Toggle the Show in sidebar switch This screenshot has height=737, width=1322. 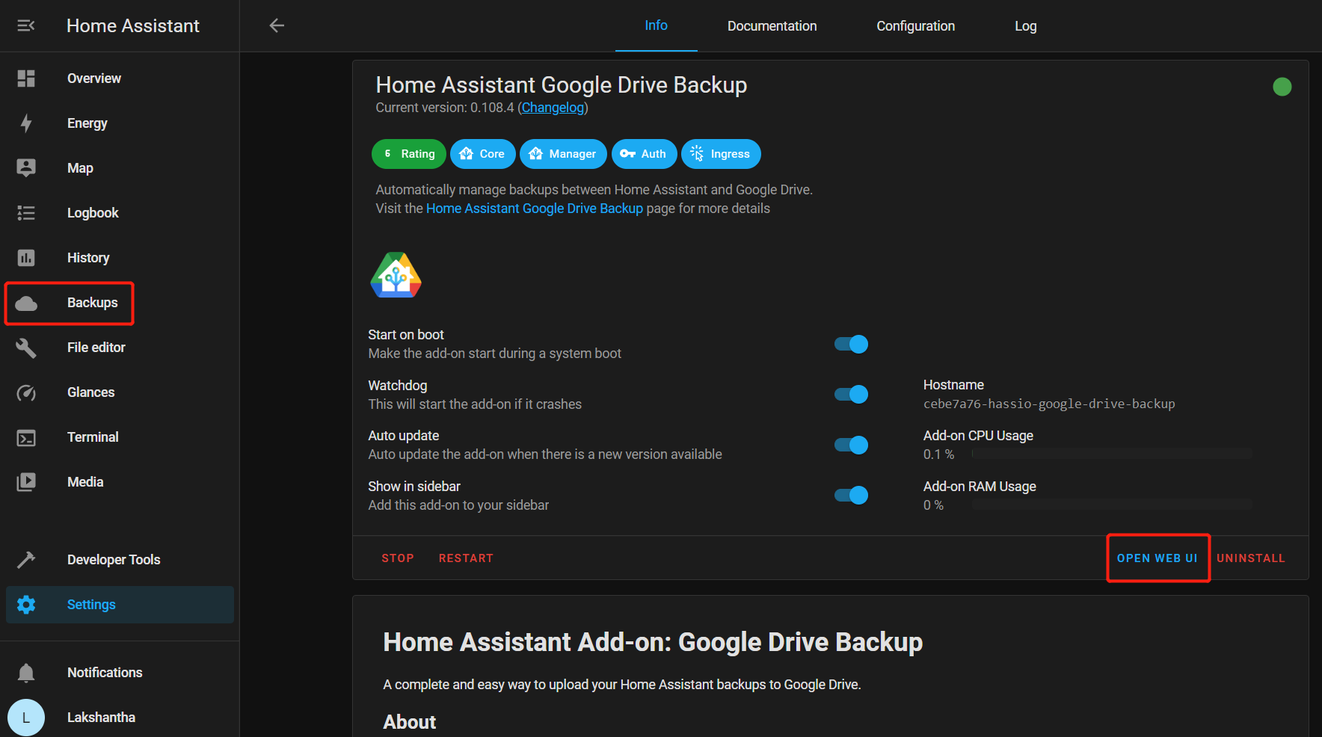[851, 496]
